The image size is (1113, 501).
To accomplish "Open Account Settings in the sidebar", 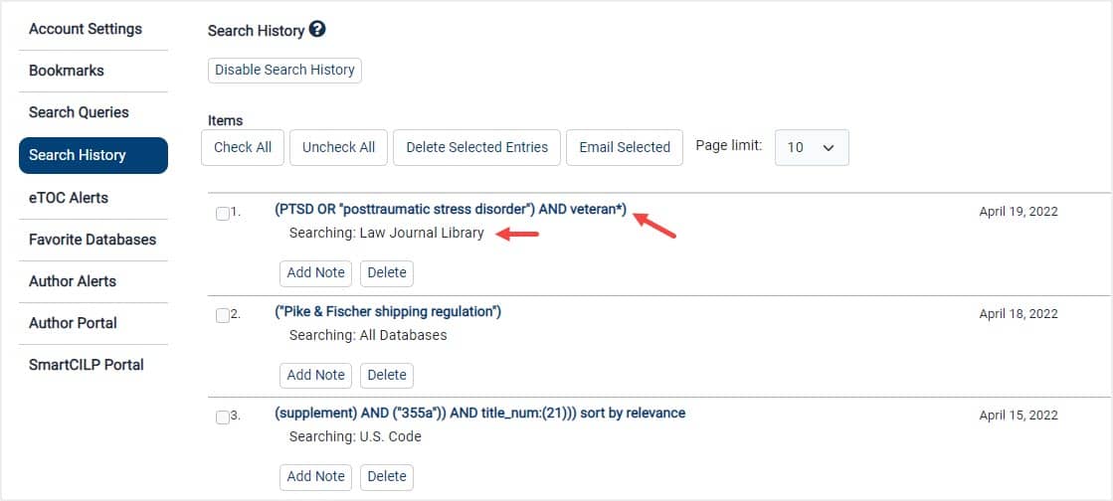I will tap(86, 29).
